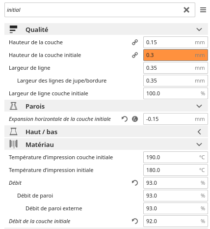Collapse the Parois section
Screen dimensions: 210x229
pos(199,106)
